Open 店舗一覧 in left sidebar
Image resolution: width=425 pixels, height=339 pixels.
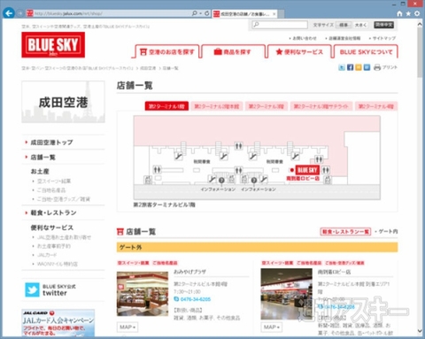[42, 157]
